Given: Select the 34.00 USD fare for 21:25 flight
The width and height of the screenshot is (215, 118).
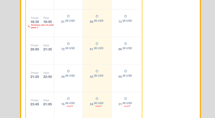Looking at the screenshot, I should 68,71.
